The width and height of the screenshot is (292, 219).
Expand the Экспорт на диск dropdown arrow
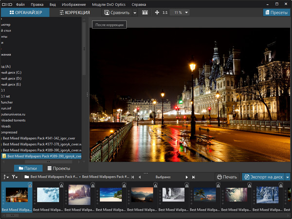(288, 177)
